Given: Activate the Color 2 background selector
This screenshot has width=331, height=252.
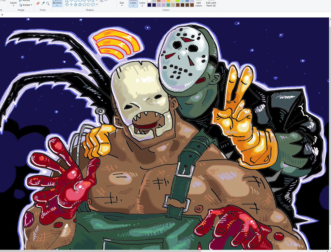Looking at the screenshot, I should 142,4.
